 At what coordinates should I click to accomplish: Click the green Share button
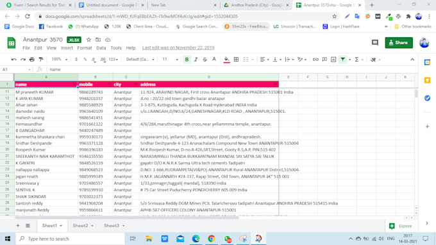point(399,42)
